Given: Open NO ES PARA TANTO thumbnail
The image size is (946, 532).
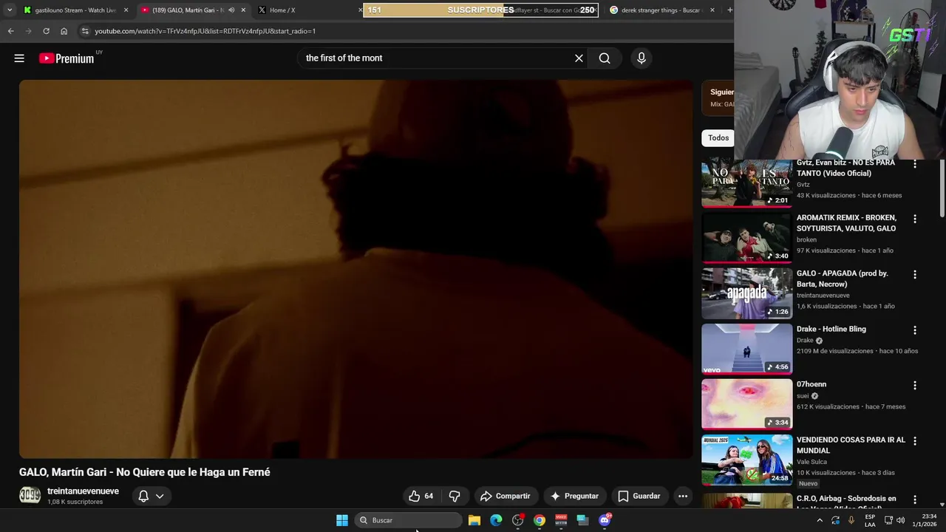Looking at the screenshot, I should click(746, 183).
